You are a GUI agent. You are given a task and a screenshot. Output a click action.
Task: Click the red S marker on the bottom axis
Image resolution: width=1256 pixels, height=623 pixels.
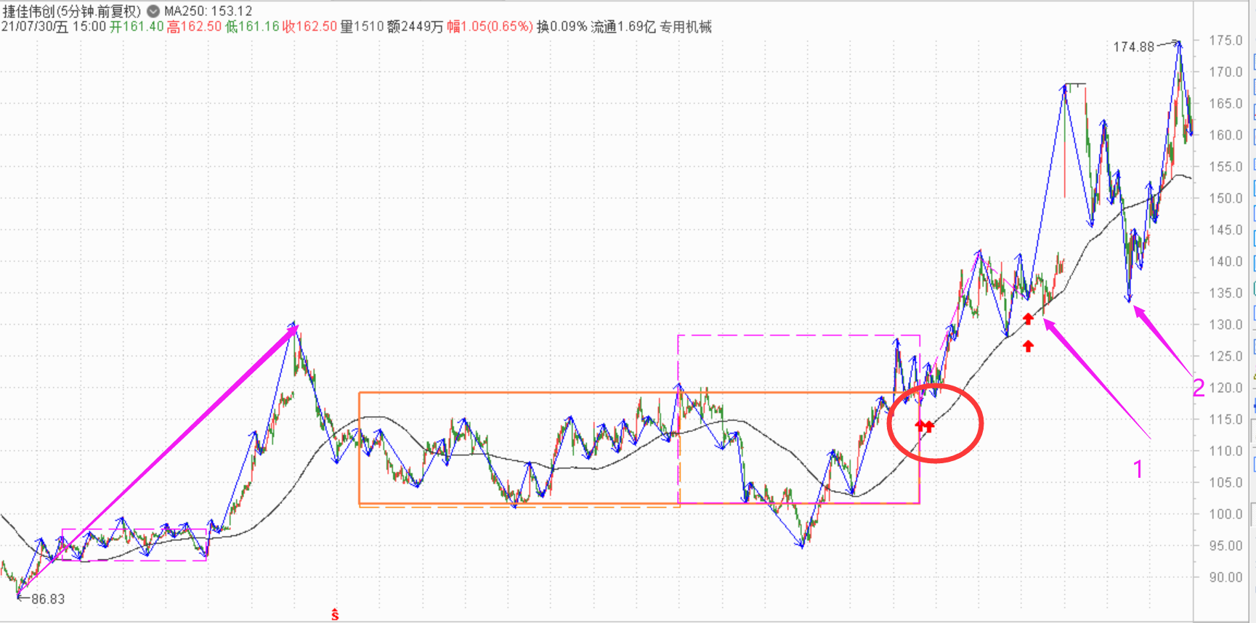click(335, 615)
